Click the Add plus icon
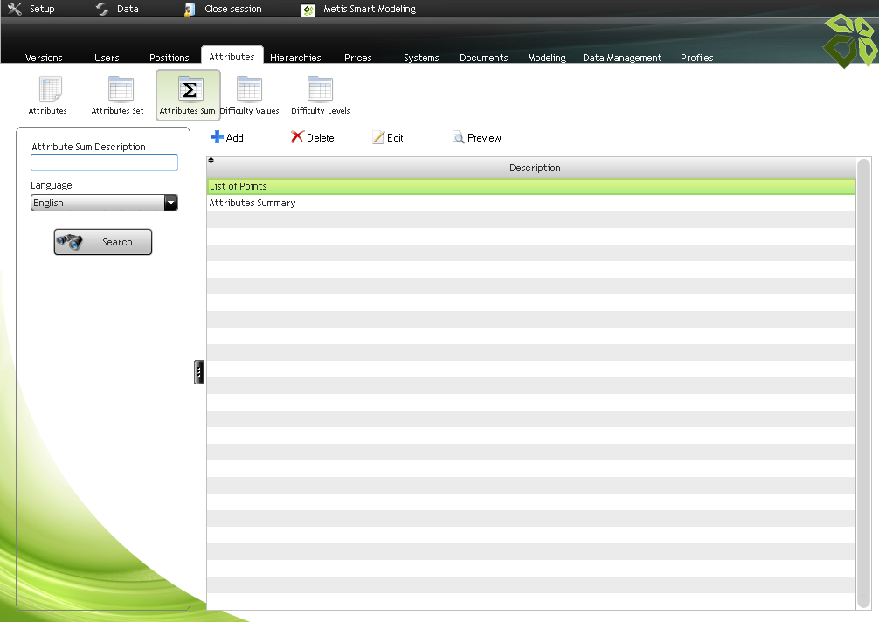Viewport: 879px width, 622px height. coord(218,137)
